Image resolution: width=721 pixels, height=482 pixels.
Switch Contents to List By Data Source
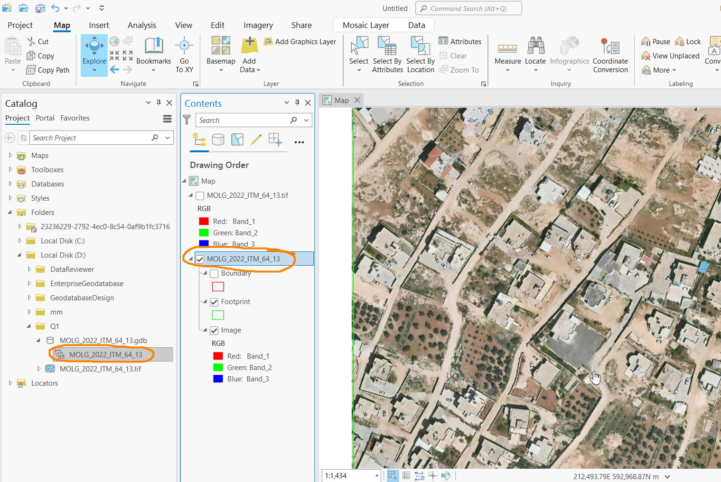pyautogui.click(x=218, y=139)
